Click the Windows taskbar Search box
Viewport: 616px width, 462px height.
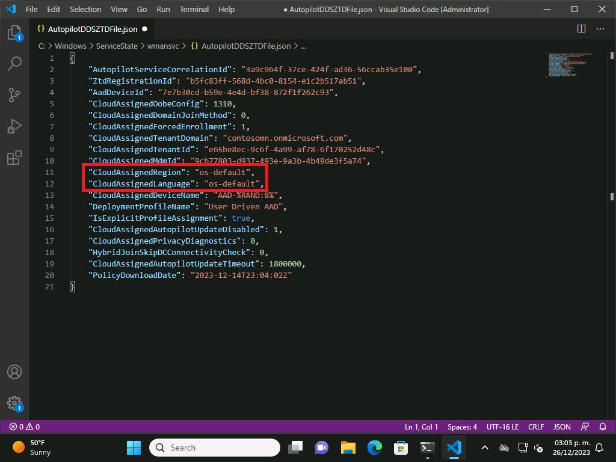[215, 448]
